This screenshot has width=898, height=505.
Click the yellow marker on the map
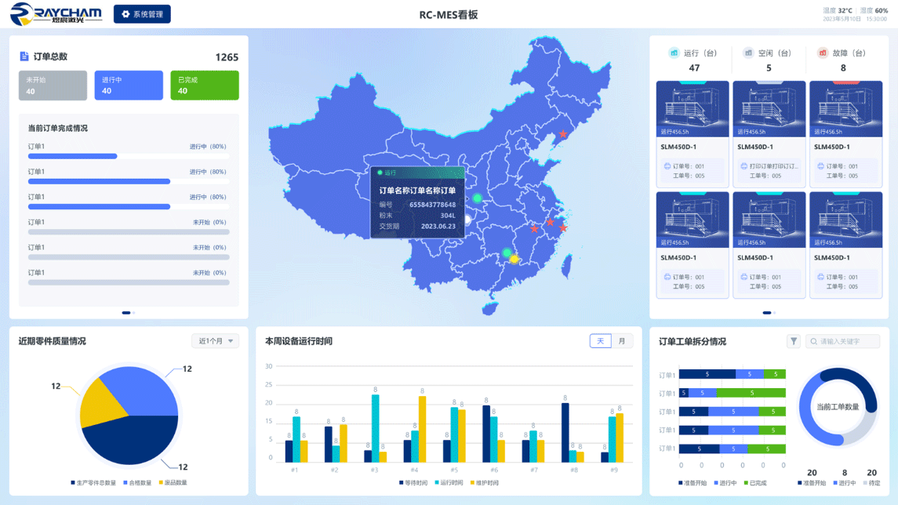(514, 259)
